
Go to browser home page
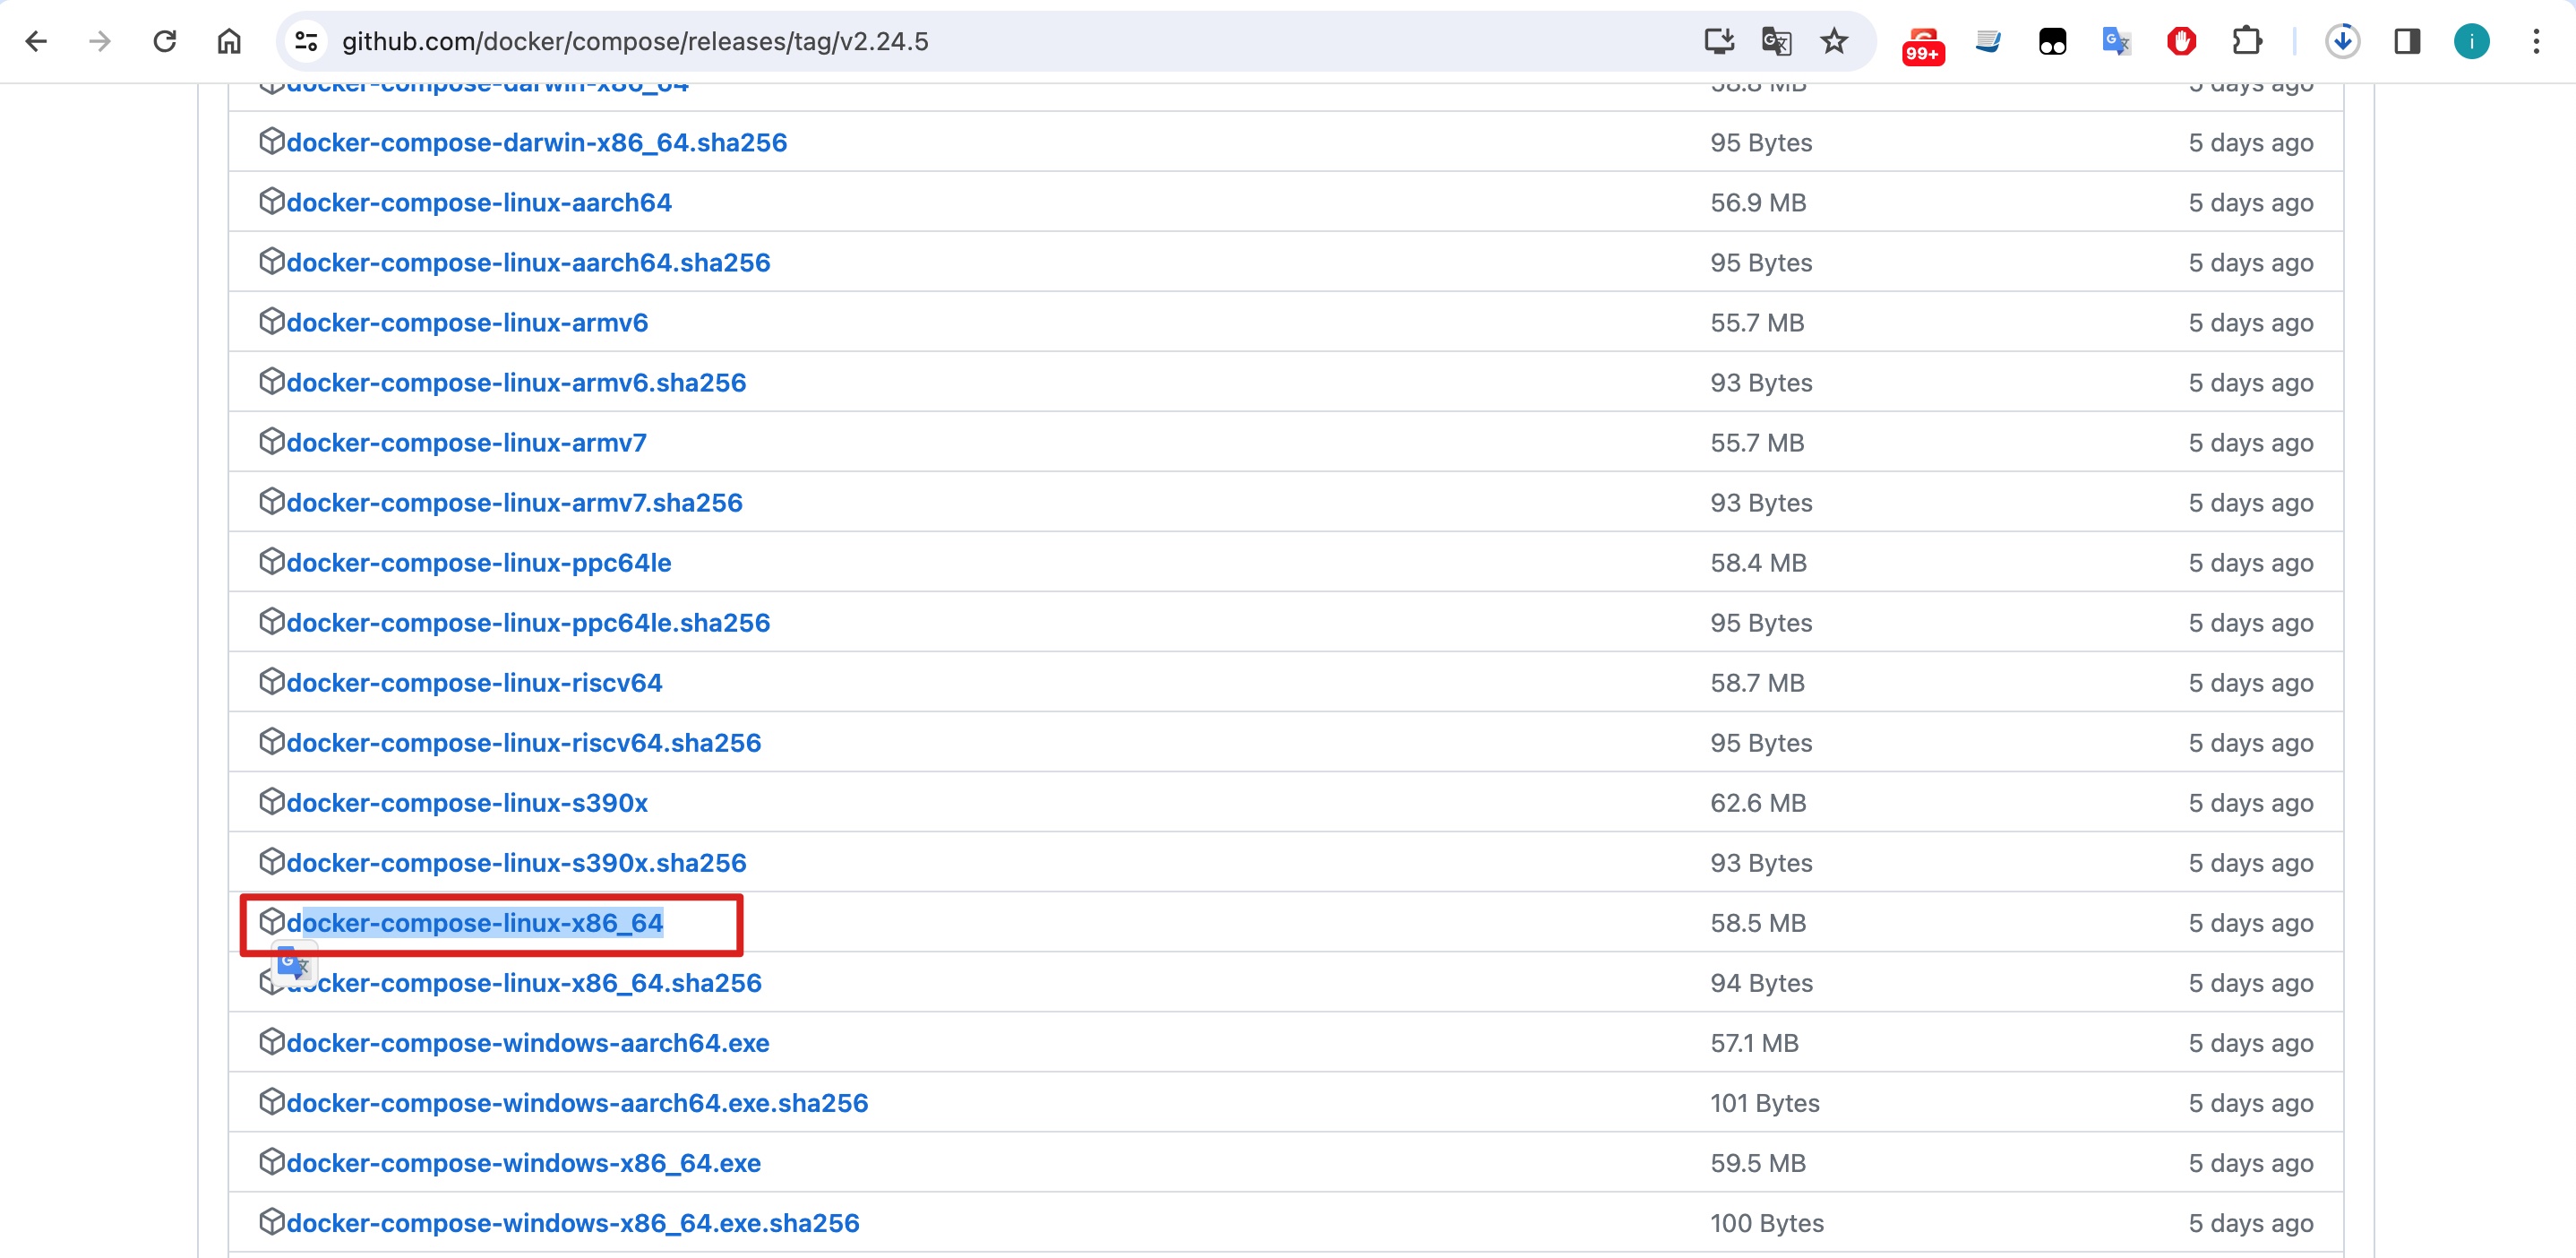click(229, 41)
